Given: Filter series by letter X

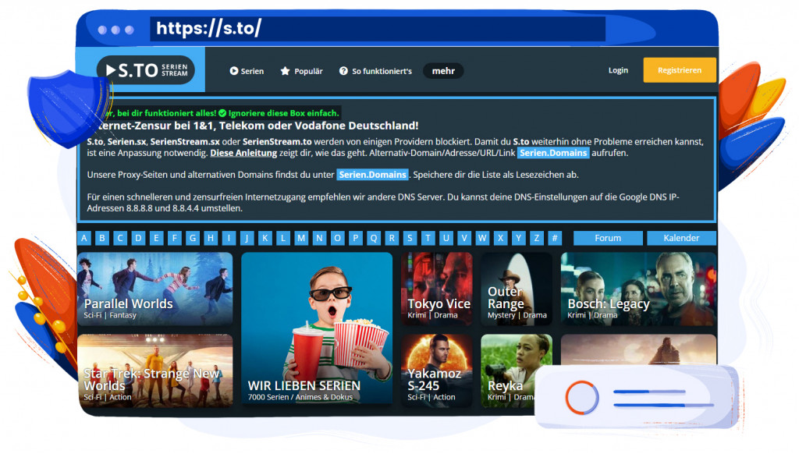Looking at the screenshot, I should 500,238.
